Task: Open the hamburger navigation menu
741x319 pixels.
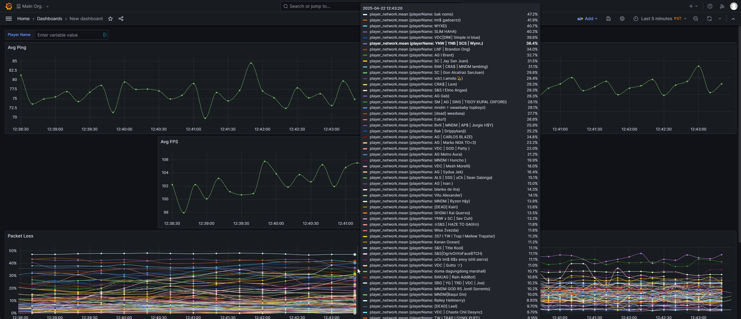Action: [x=9, y=19]
